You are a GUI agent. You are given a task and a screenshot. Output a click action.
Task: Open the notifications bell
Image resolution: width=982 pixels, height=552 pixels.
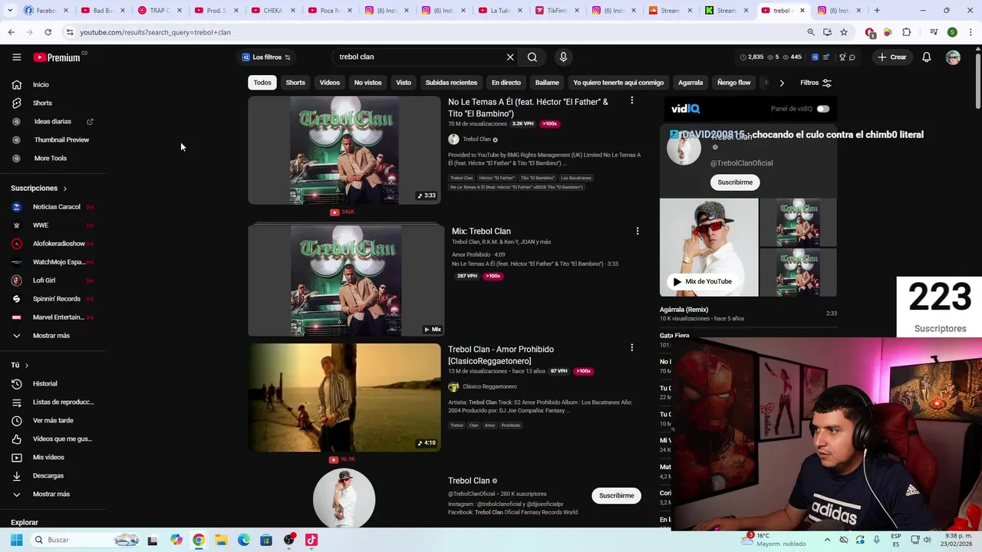pos(926,58)
